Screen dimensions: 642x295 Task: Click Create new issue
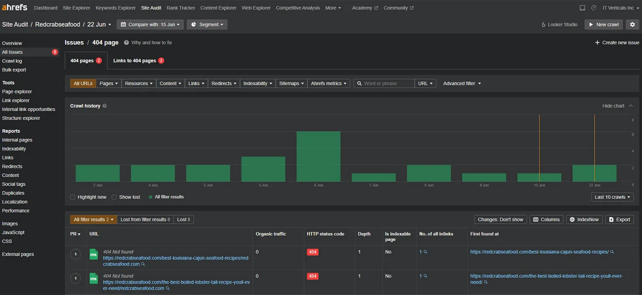point(617,42)
